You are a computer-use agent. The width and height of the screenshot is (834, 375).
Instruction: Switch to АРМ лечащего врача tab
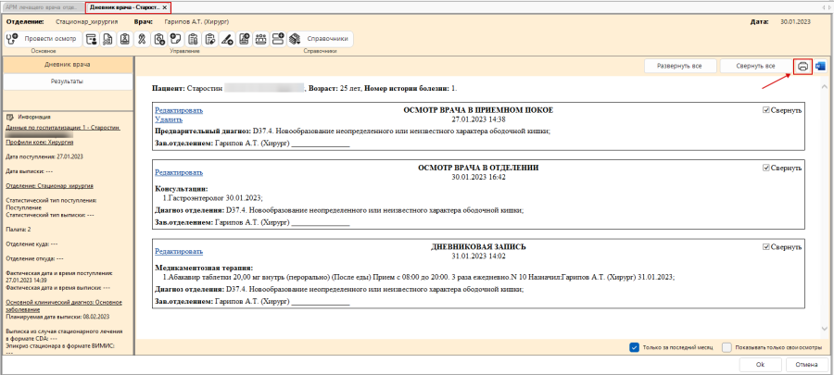pos(42,7)
